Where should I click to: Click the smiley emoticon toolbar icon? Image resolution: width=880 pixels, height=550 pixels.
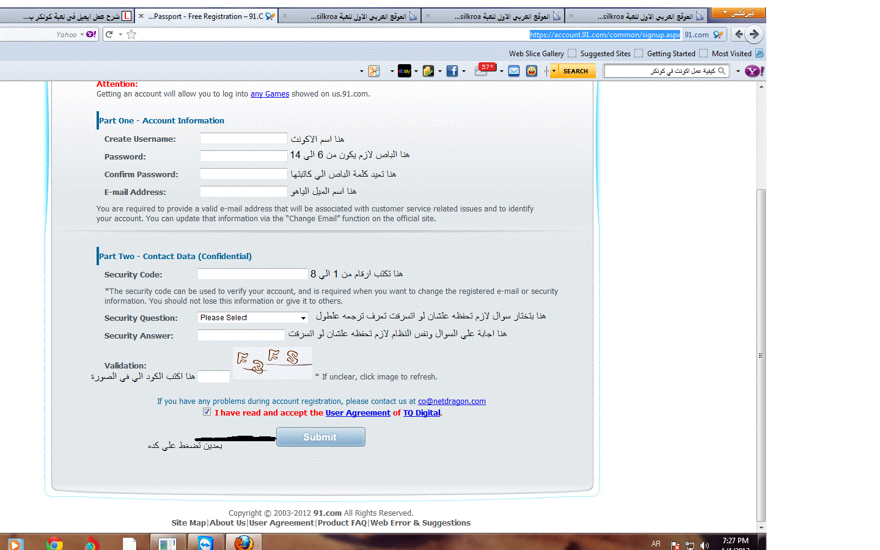(532, 71)
